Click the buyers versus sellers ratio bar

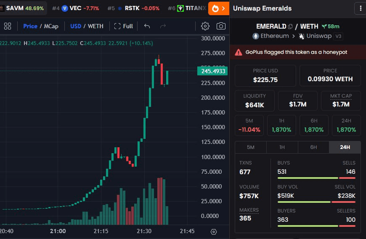point(316,226)
